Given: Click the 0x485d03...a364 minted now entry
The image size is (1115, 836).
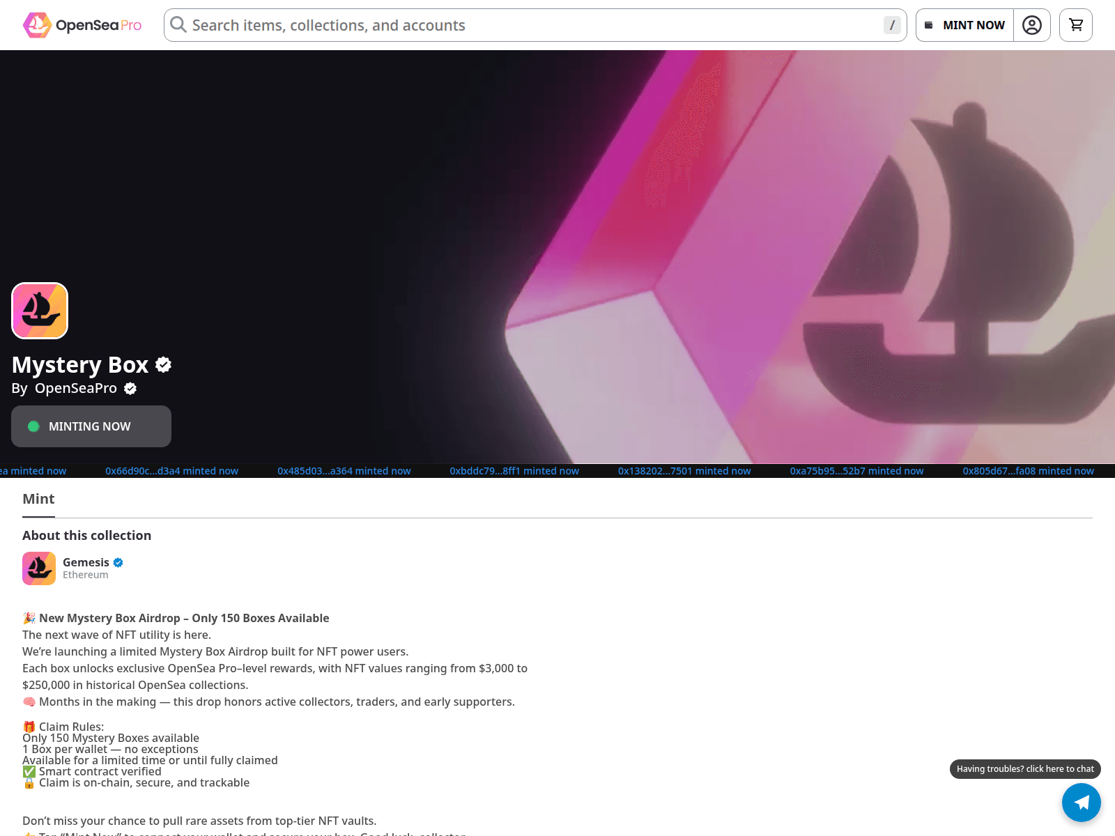Looking at the screenshot, I should click(344, 471).
